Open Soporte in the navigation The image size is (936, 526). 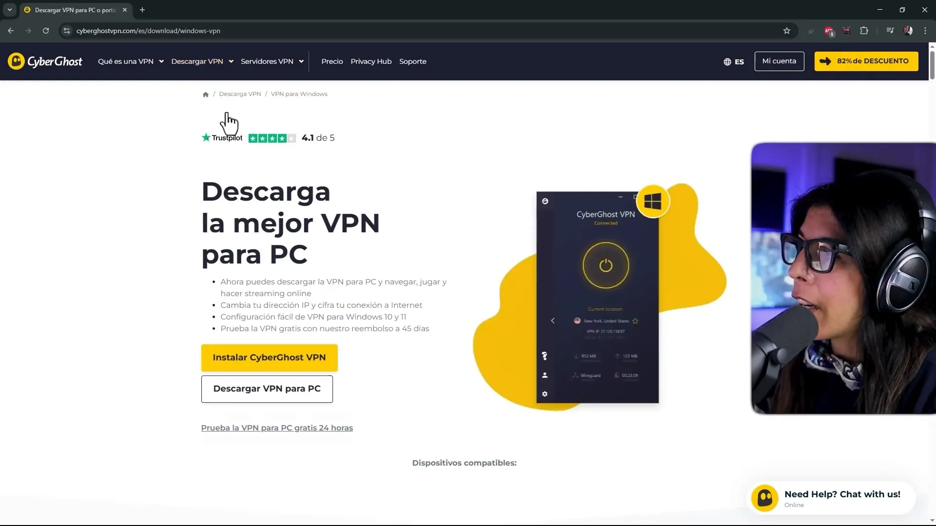point(413,61)
